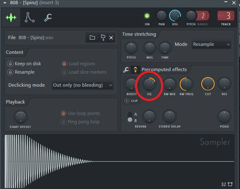
Task: Remove the loaded 808 sample file
Action: [x=111, y=37]
